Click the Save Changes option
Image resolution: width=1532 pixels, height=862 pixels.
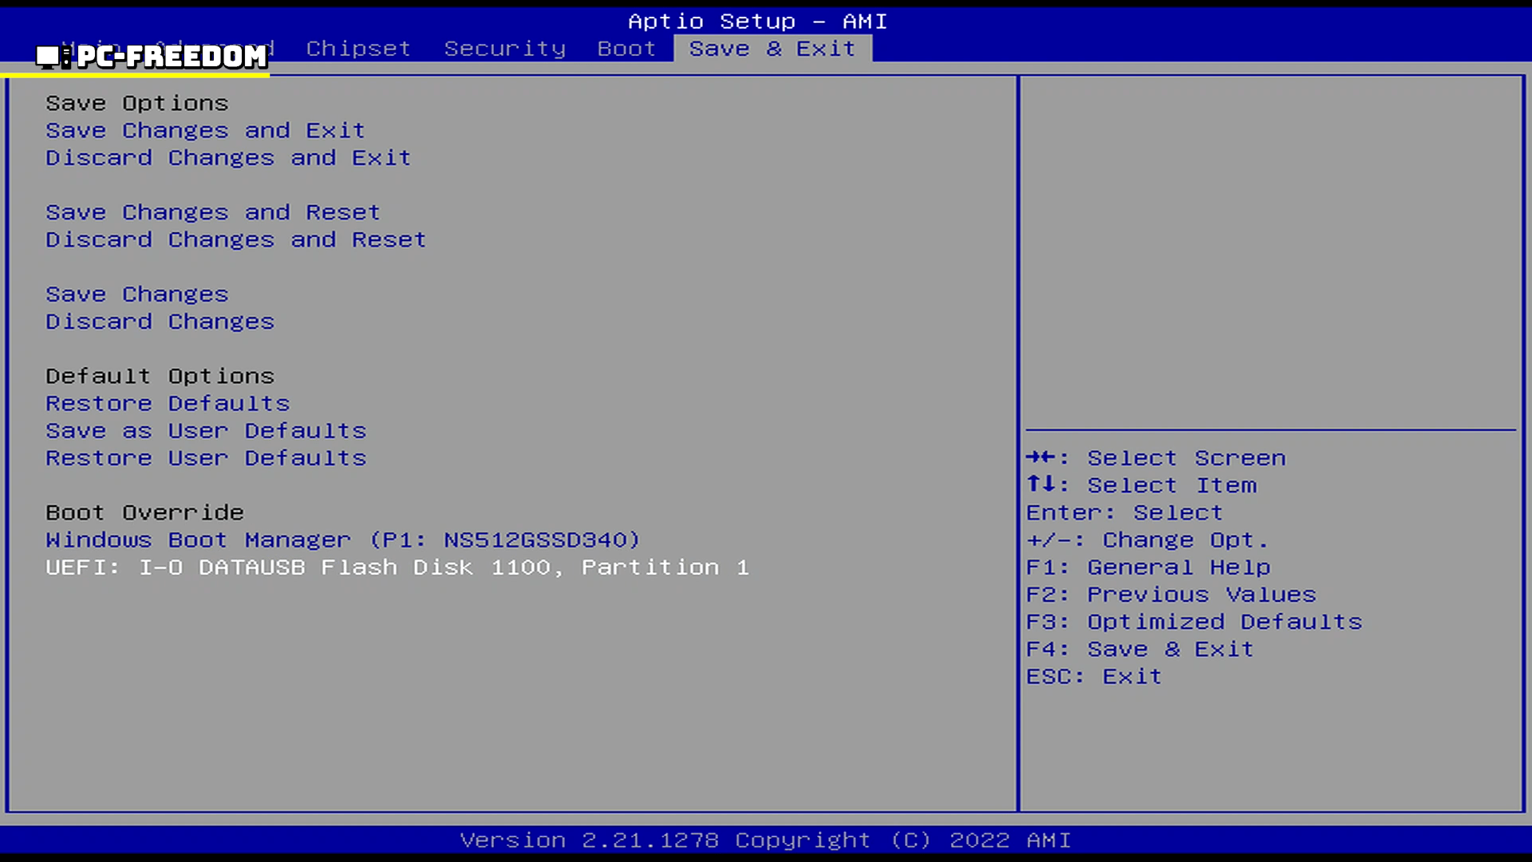(x=136, y=295)
